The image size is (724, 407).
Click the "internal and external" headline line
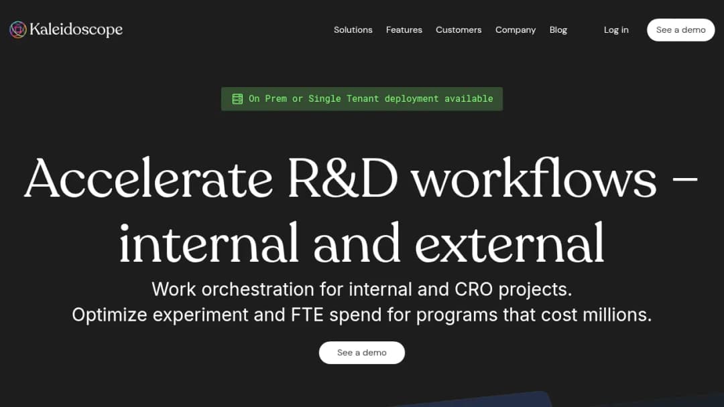click(x=361, y=242)
